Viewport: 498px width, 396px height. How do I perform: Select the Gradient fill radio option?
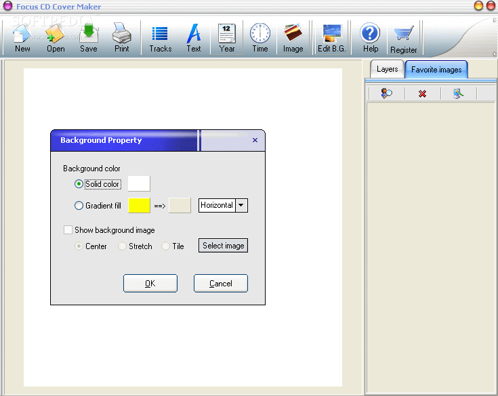[79, 205]
